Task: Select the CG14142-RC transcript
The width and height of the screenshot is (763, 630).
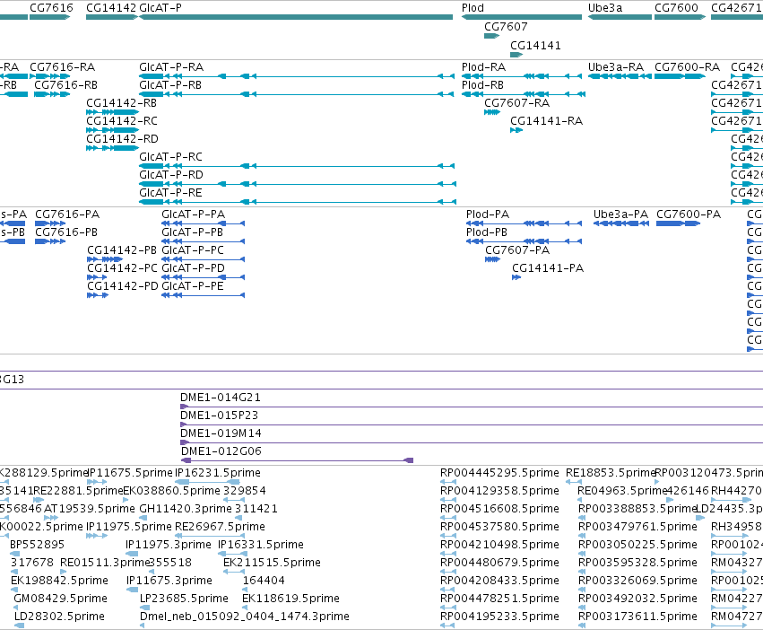Action: pyautogui.click(x=112, y=130)
